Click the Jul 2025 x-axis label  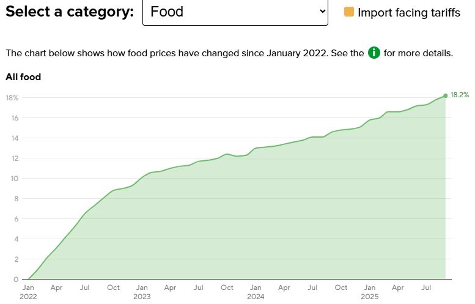coord(426,287)
